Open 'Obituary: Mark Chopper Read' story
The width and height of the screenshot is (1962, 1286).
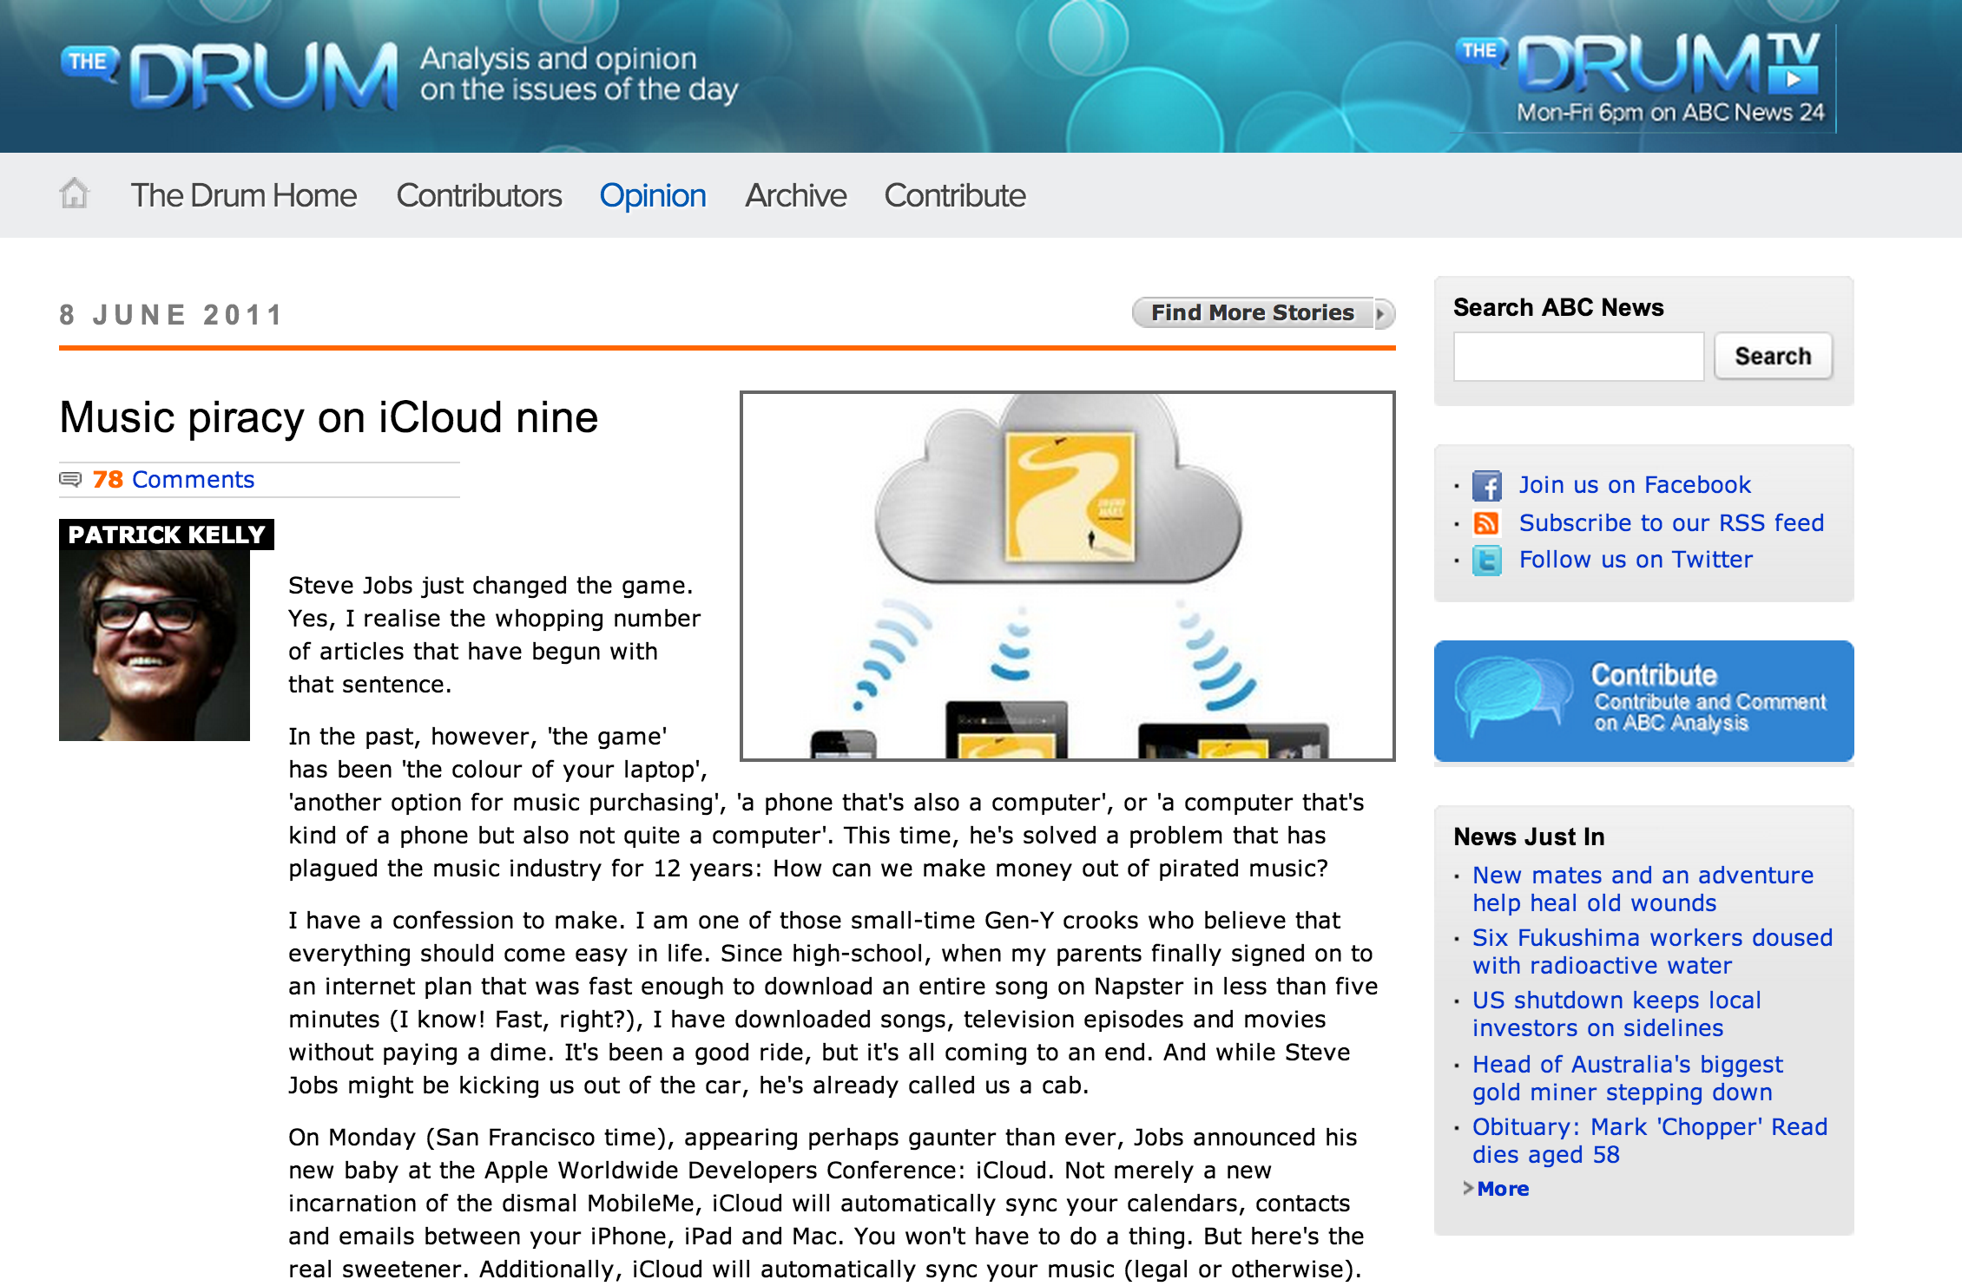(x=1649, y=1140)
